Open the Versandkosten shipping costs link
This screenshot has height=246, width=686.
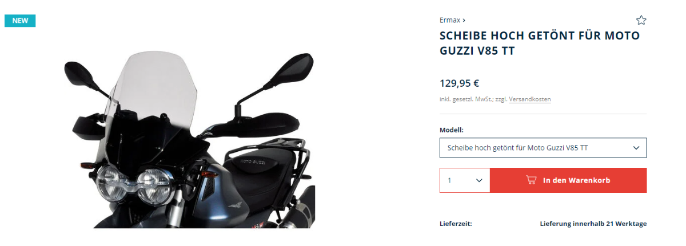click(530, 99)
